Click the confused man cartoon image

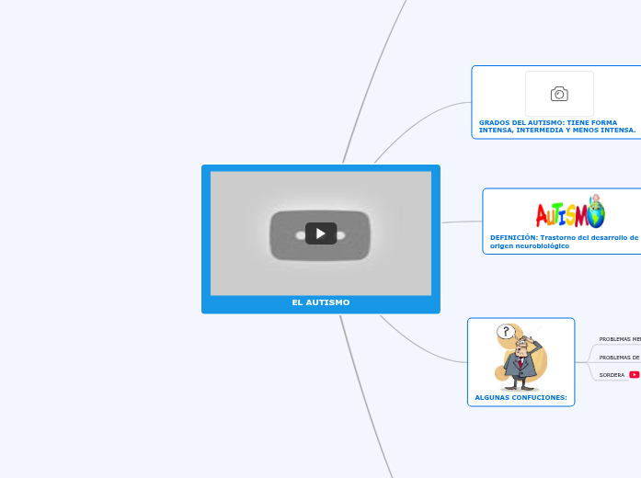522,361
